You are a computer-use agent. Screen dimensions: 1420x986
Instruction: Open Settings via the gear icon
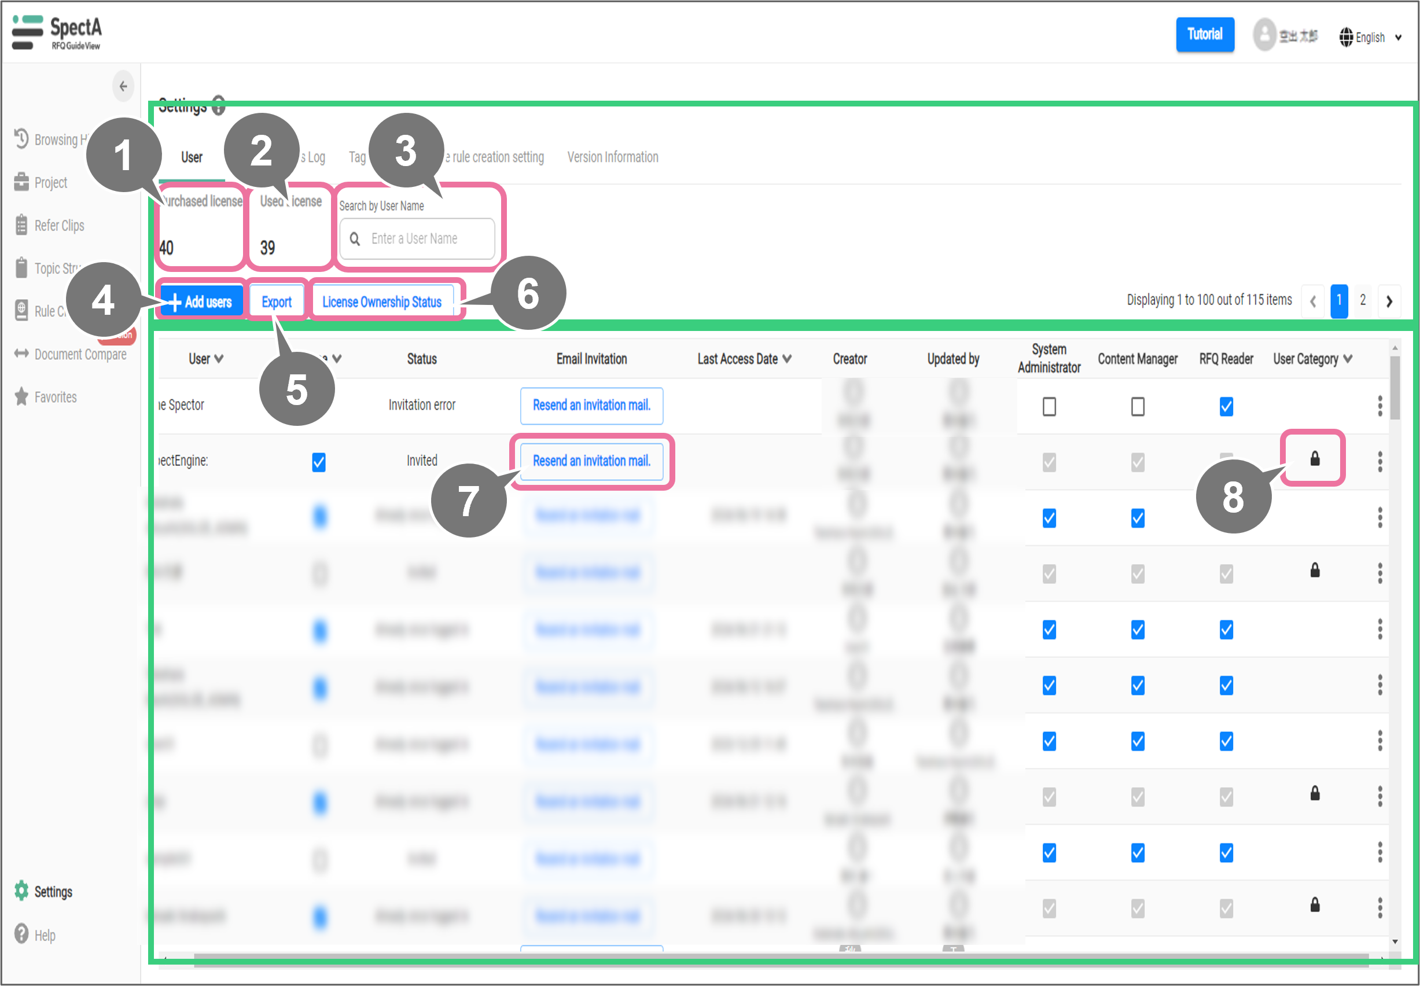click(21, 891)
